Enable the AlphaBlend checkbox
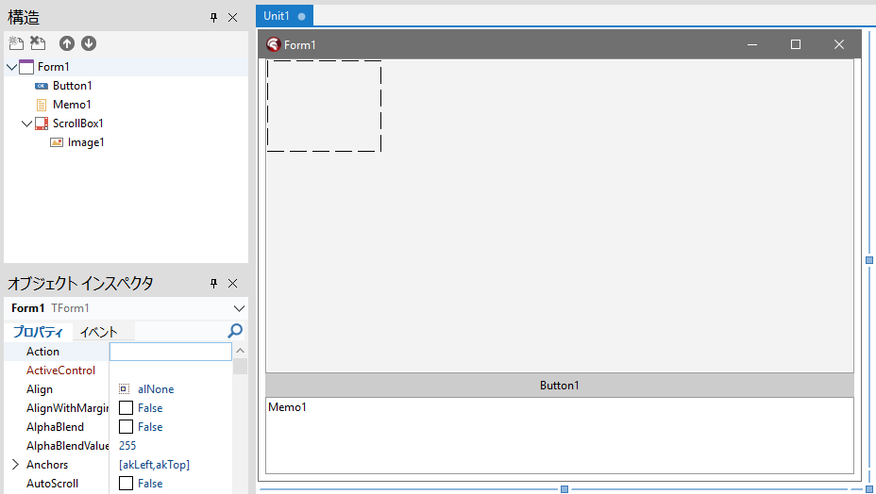Image resolution: width=876 pixels, height=494 pixels. click(126, 427)
